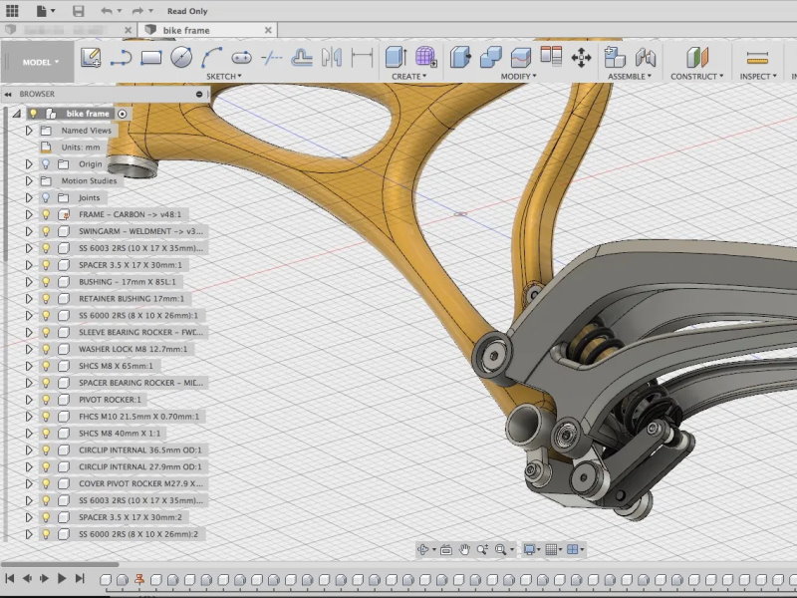Hide the FRAME - CARBON component

pyautogui.click(x=46, y=214)
